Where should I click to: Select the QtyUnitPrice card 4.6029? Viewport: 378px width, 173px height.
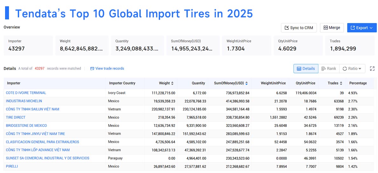coord(299,45)
